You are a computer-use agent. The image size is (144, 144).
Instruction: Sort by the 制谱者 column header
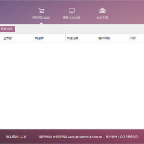click(x=50, y=38)
